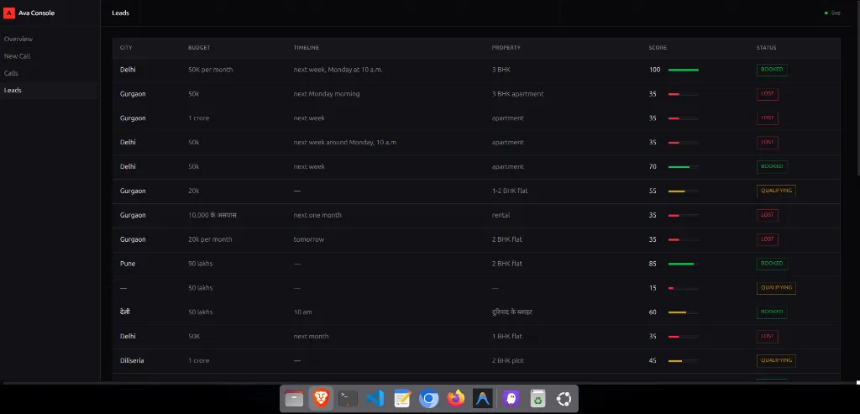Launch Terminal from the dock

[348, 399]
